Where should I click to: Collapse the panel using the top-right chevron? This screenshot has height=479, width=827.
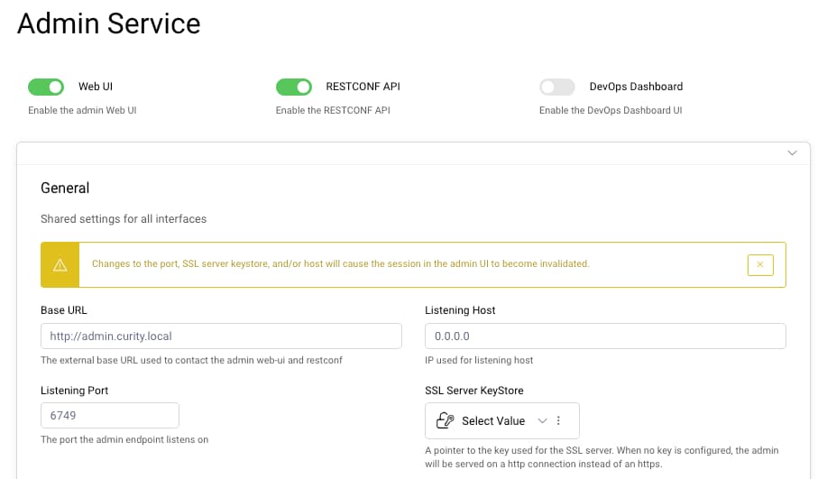pyautogui.click(x=792, y=153)
